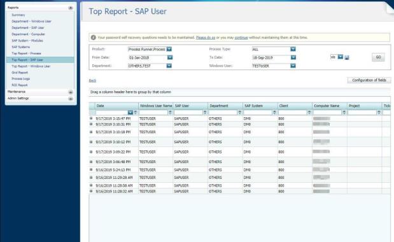
Task: Open the export format dropdown
Action: 341,57
